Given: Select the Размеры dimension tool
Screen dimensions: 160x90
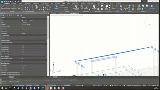Looking at the screenshot, I should tap(86, 7).
